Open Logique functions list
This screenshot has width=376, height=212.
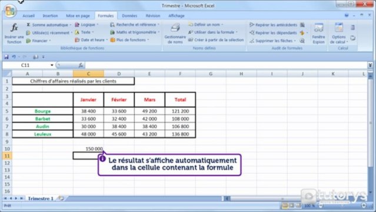[x=86, y=25]
